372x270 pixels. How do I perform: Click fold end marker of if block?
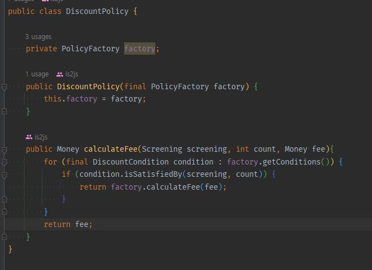(4, 199)
